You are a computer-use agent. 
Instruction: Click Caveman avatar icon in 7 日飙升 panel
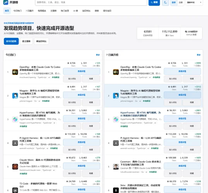pyautogui.click(x=116, y=167)
